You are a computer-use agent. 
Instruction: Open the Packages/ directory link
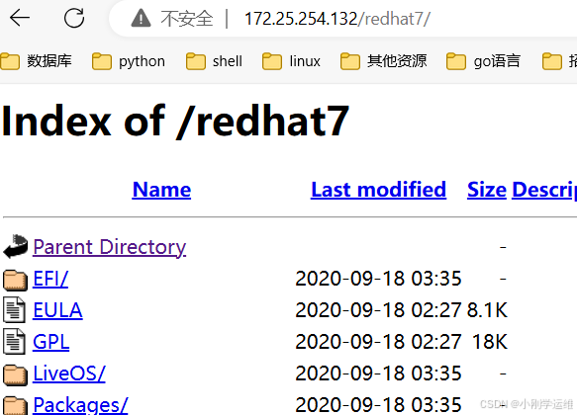click(80, 405)
